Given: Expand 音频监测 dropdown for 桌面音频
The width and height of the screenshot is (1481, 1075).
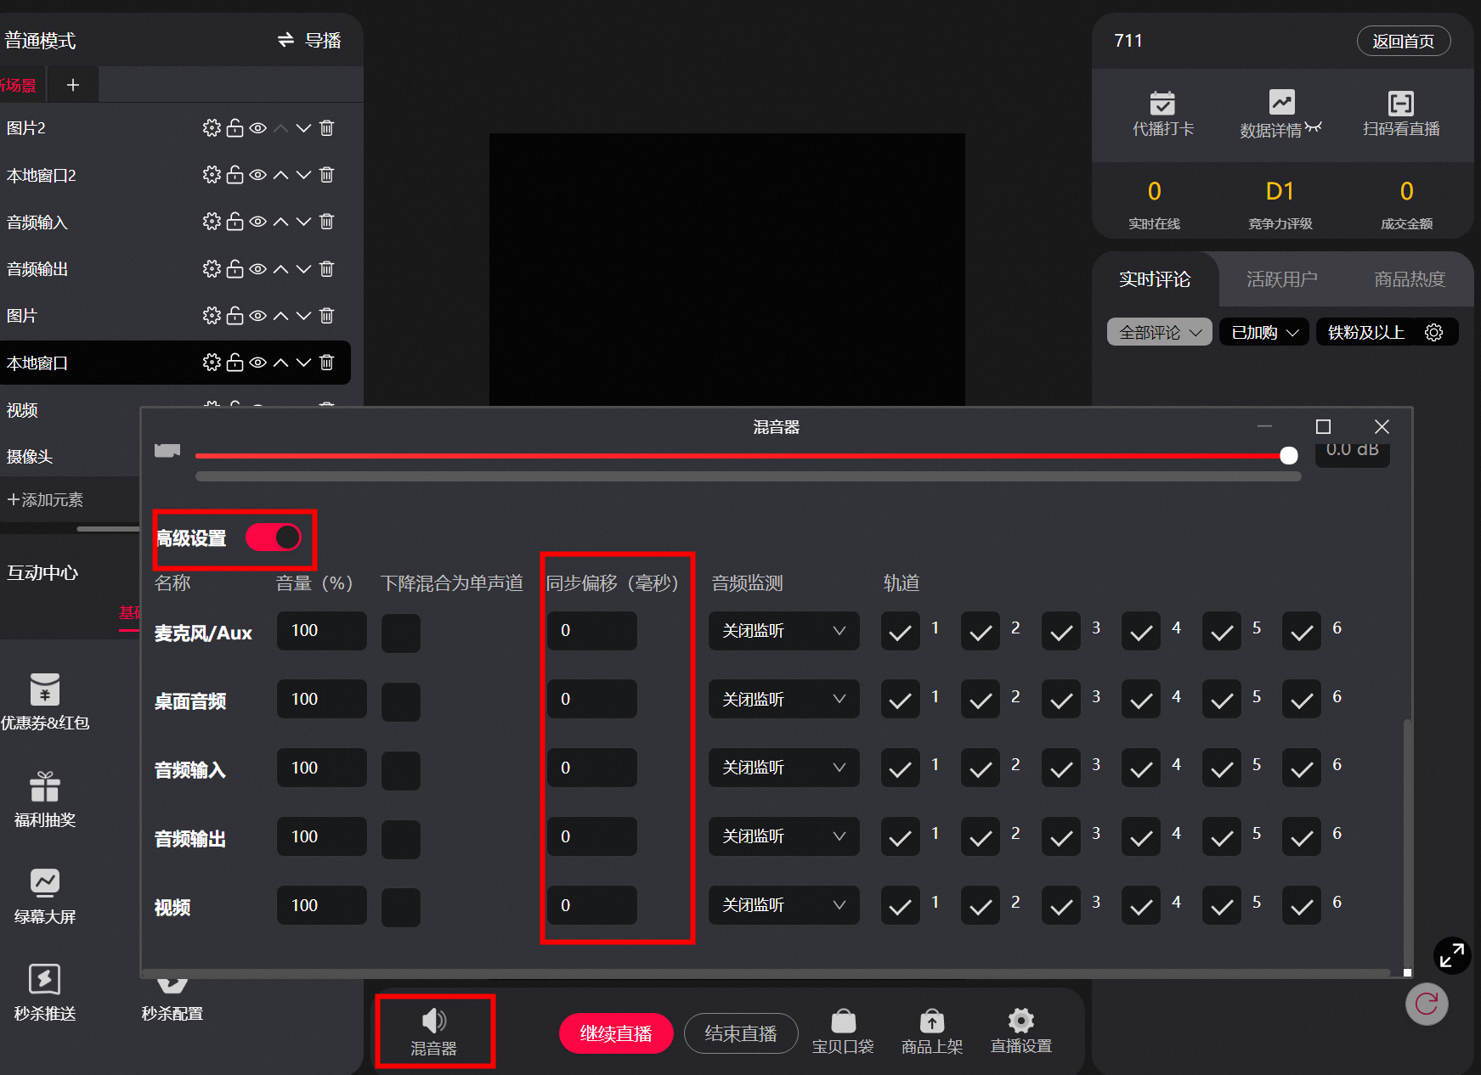Looking at the screenshot, I should pos(784,699).
